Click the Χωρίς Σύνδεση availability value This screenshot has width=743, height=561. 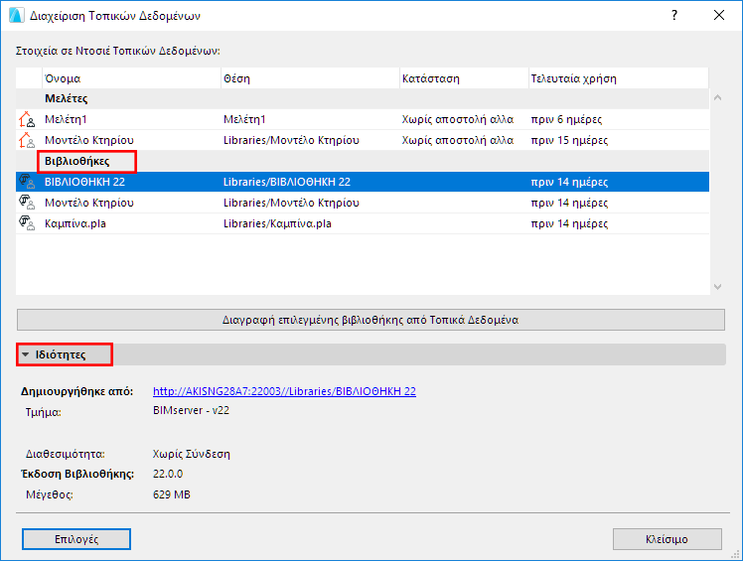(192, 454)
